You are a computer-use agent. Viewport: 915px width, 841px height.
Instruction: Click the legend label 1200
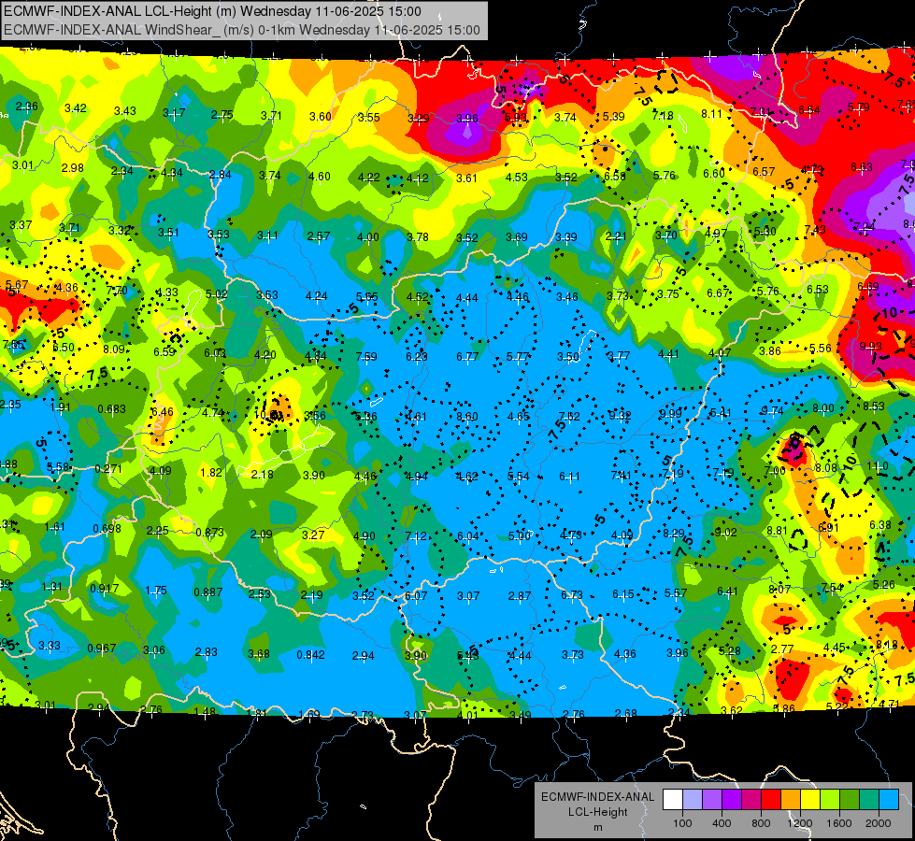pyautogui.click(x=800, y=823)
